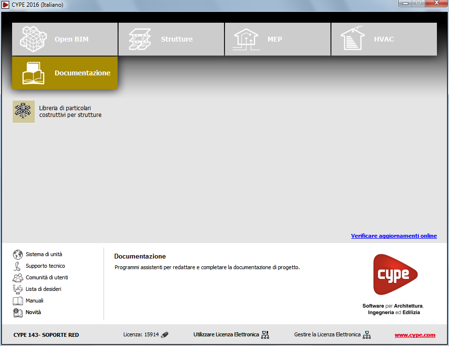This screenshot has height=346, width=449.
Task: Click the Comunità di utenti people icon
Action: 18,278
